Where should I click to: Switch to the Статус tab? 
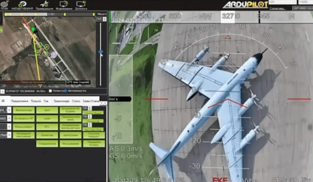click(76, 101)
